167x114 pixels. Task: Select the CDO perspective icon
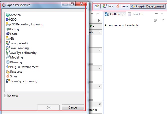(8, 19)
